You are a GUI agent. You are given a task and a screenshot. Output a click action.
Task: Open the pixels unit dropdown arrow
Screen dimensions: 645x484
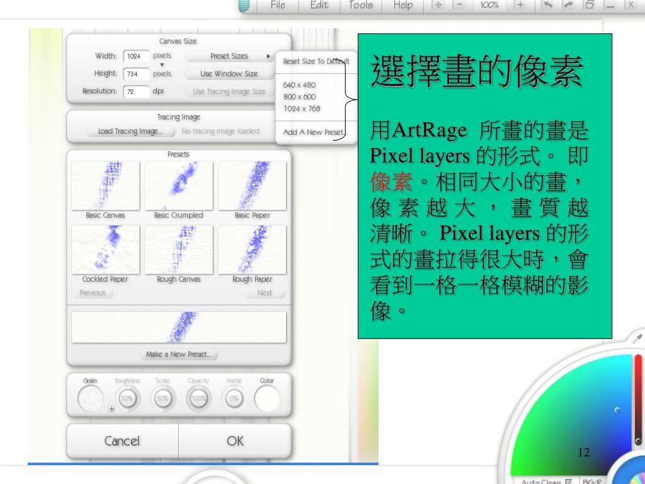tap(162, 65)
